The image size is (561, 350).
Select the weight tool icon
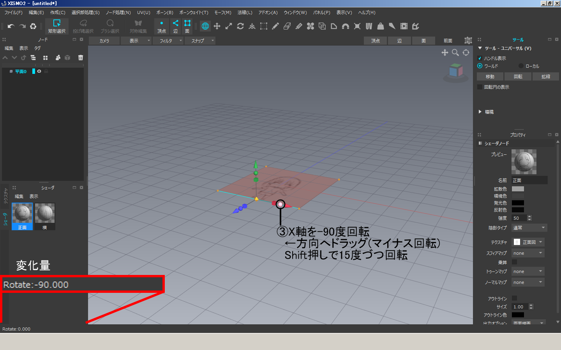(381, 26)
